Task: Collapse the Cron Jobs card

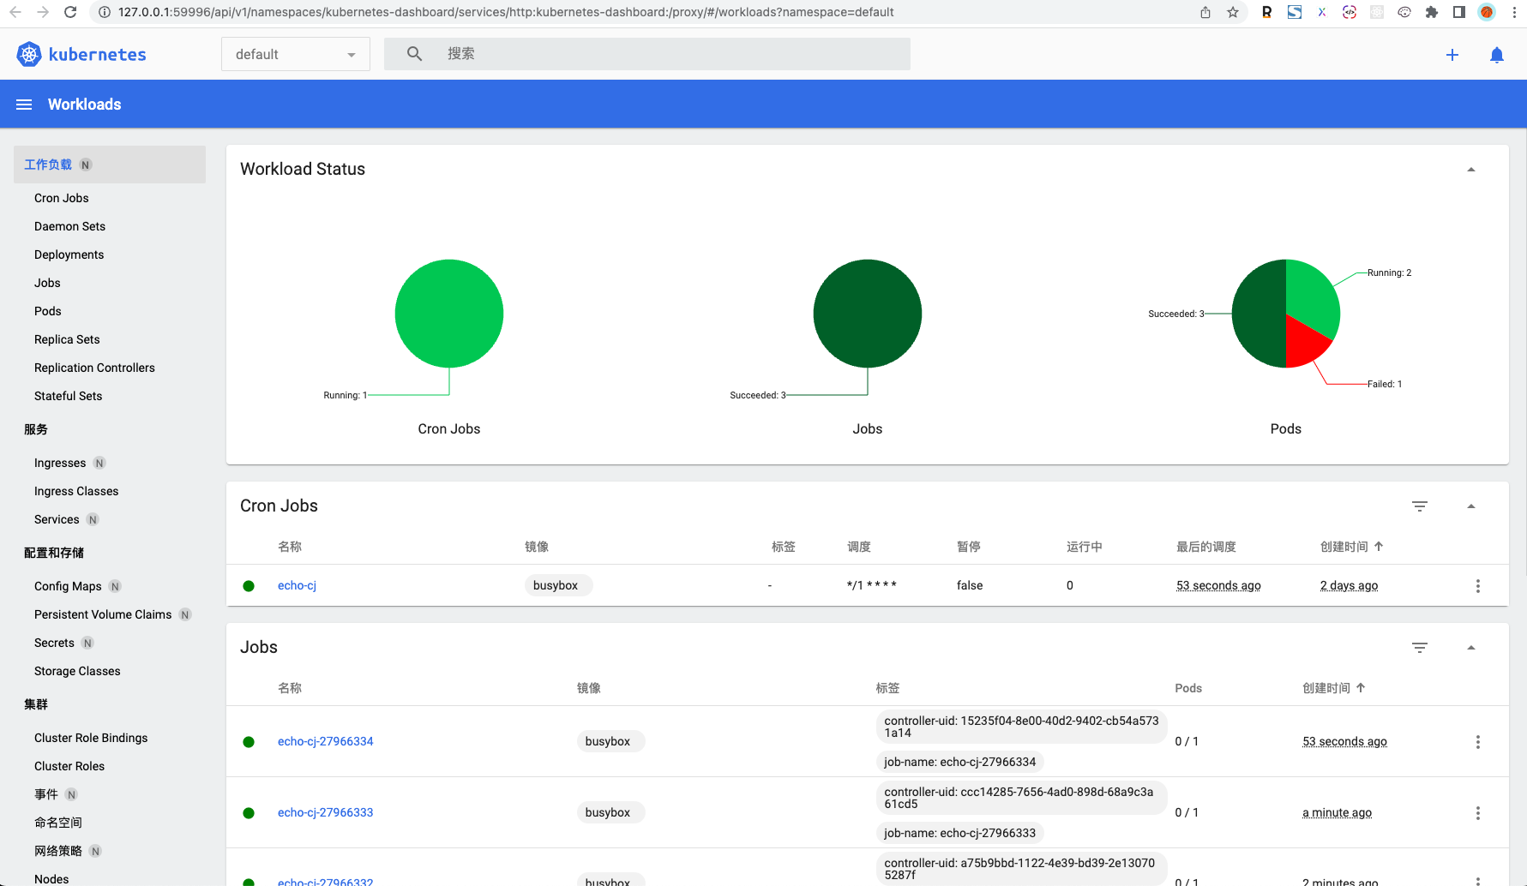Action: 1471,506
